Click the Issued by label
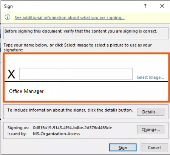This screenshot has width=170, height=155. tap(17, 134)
